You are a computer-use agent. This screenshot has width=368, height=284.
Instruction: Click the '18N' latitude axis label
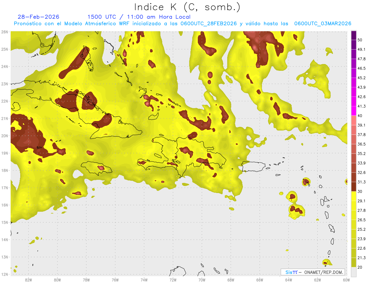[x=5, y=170]
